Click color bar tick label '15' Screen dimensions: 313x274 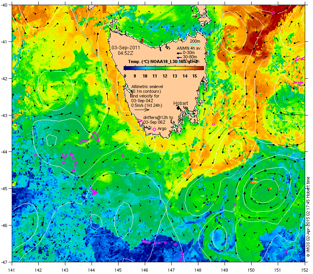click(x=194, y=76)
